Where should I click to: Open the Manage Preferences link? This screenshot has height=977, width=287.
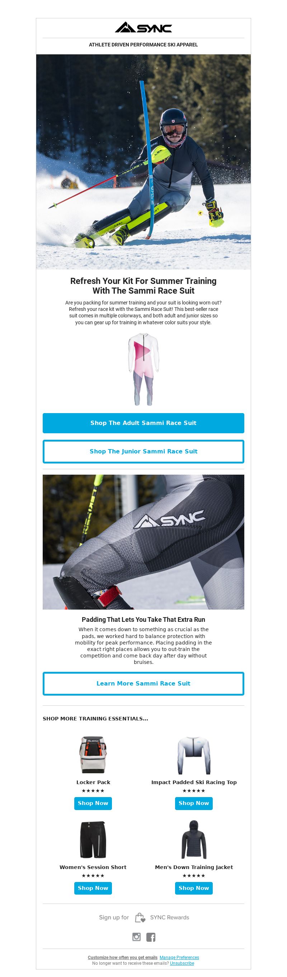[x=179, y=957]
